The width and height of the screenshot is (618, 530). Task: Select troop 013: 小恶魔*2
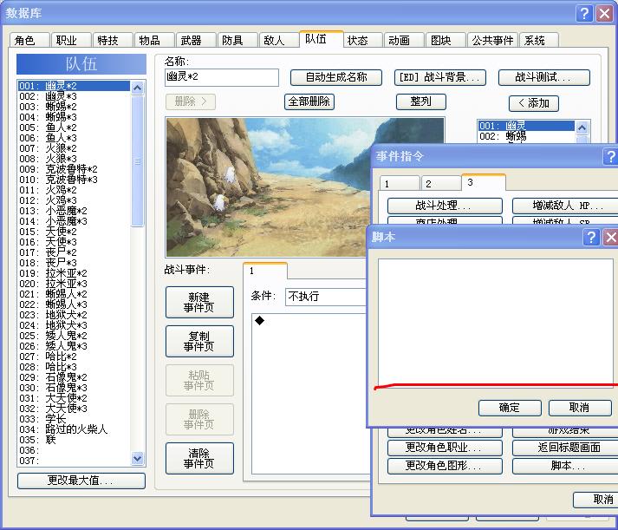click(x=74, y=211)
